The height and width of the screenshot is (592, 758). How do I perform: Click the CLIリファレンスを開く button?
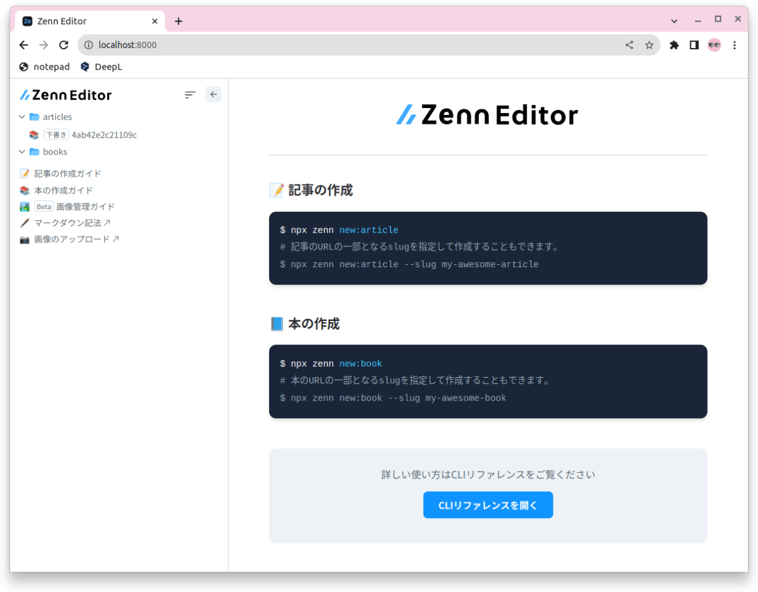click(x=488, y=505)
